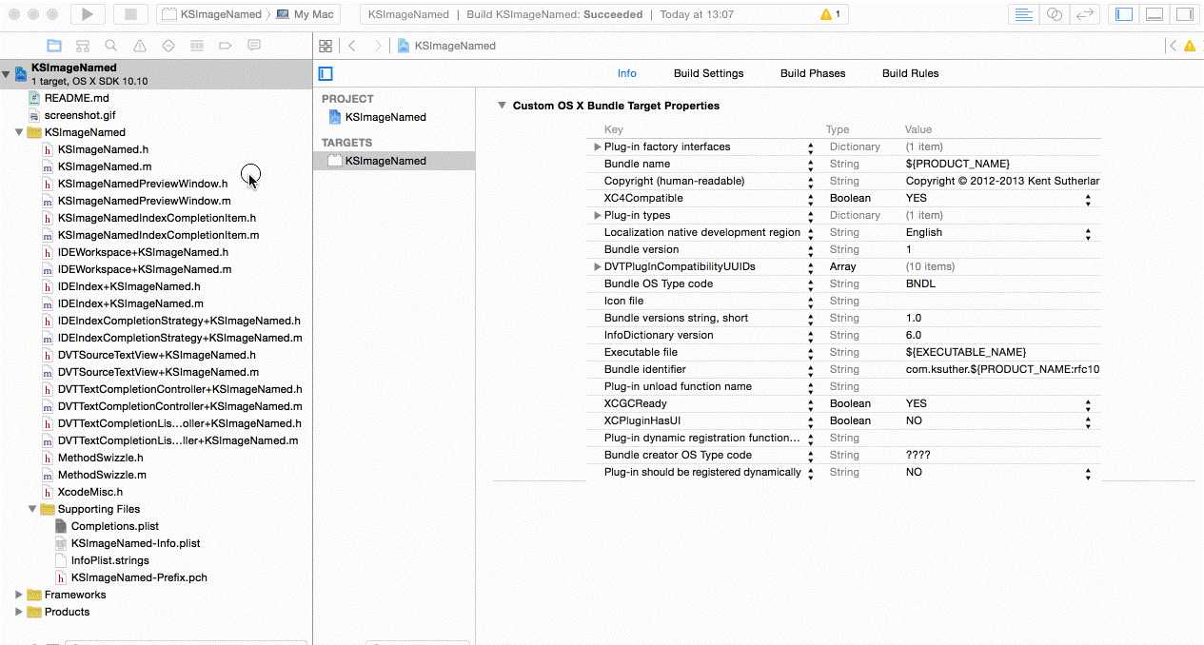Image resolution: width=1204 pixels, height=645 pixels.
Task: Toggle the debug area visibility
Action: coord(1155,14)
